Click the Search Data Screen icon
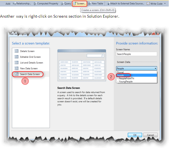The height and width of the screenshot is (148, 169). point(16,74)
